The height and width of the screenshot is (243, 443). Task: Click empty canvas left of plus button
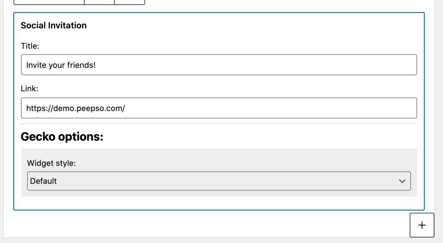206,224
